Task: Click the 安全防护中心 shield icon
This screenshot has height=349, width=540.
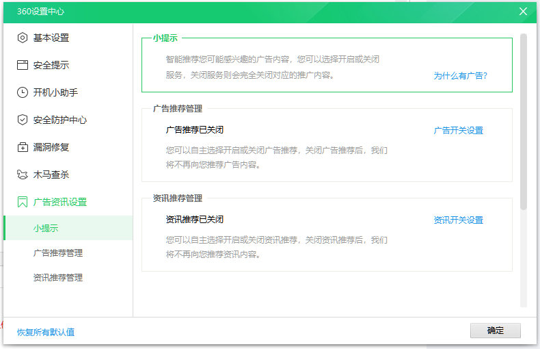Action: (23, 120)
